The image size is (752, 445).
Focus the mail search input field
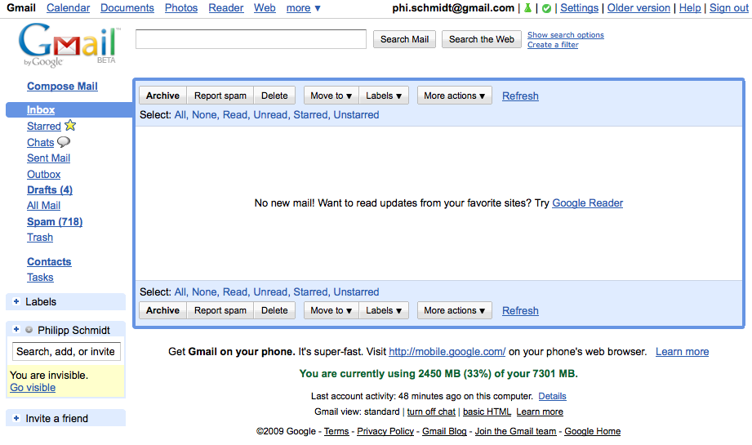tap(251, 39)
